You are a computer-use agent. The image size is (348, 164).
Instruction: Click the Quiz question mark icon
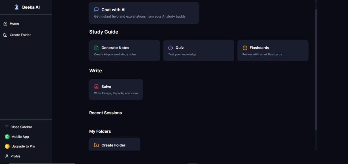coord(170,47)
